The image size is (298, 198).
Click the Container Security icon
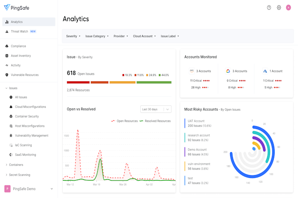pos(11,116)
